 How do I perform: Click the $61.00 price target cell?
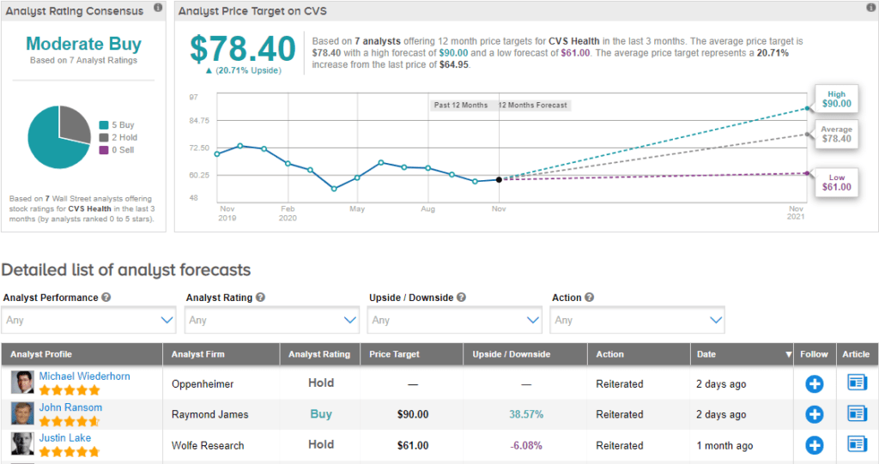[x=413, y=445]
